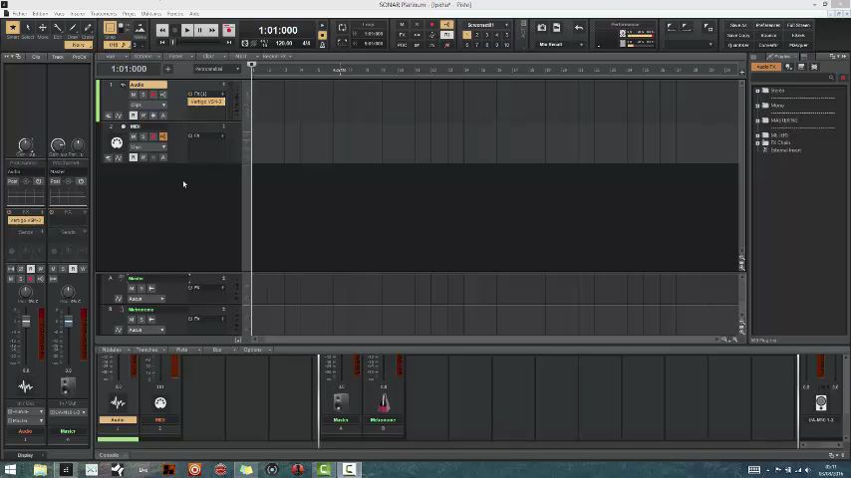Open the Edition menu
The height and width of the screenshot is (478, 851).
click(x=40, y=14)
